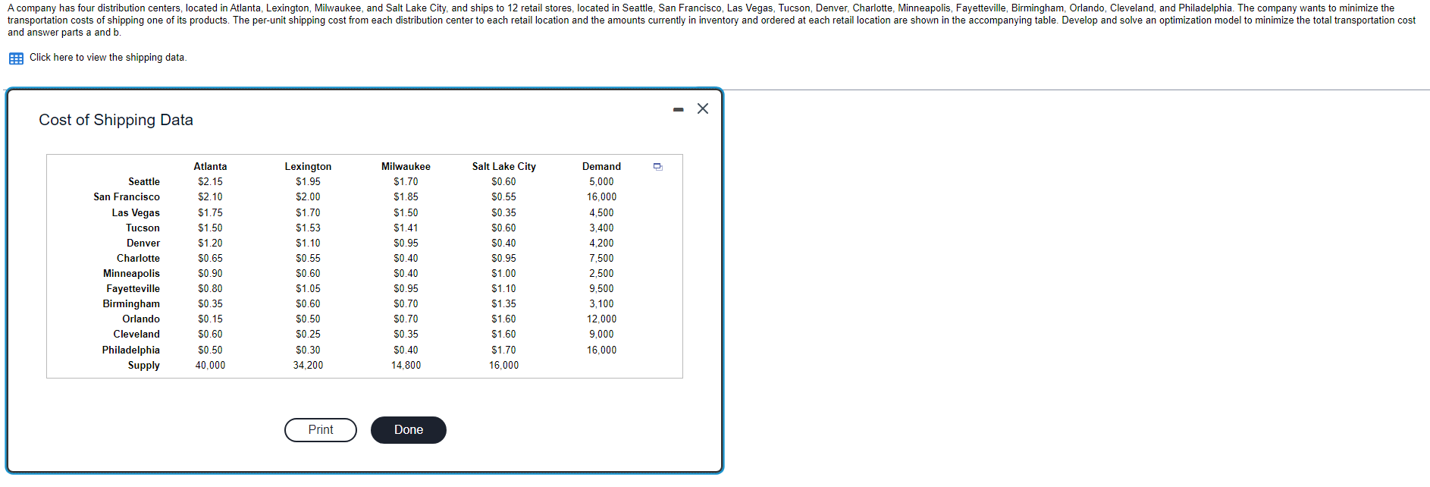Click Fayetteville demand value 9,500
Screen dimensions: 1430x487
(x=601, y=289)
